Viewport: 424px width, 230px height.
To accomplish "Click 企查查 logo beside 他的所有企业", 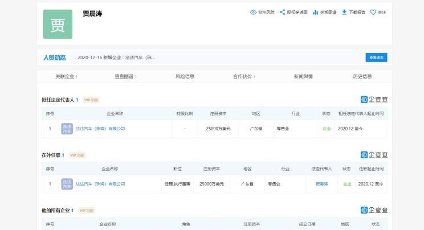I will coord(374,210).
